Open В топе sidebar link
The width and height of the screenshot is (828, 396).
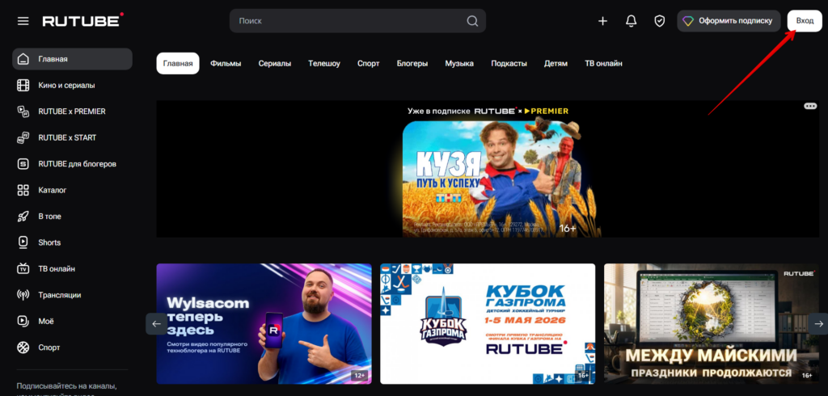coord(72,217)
